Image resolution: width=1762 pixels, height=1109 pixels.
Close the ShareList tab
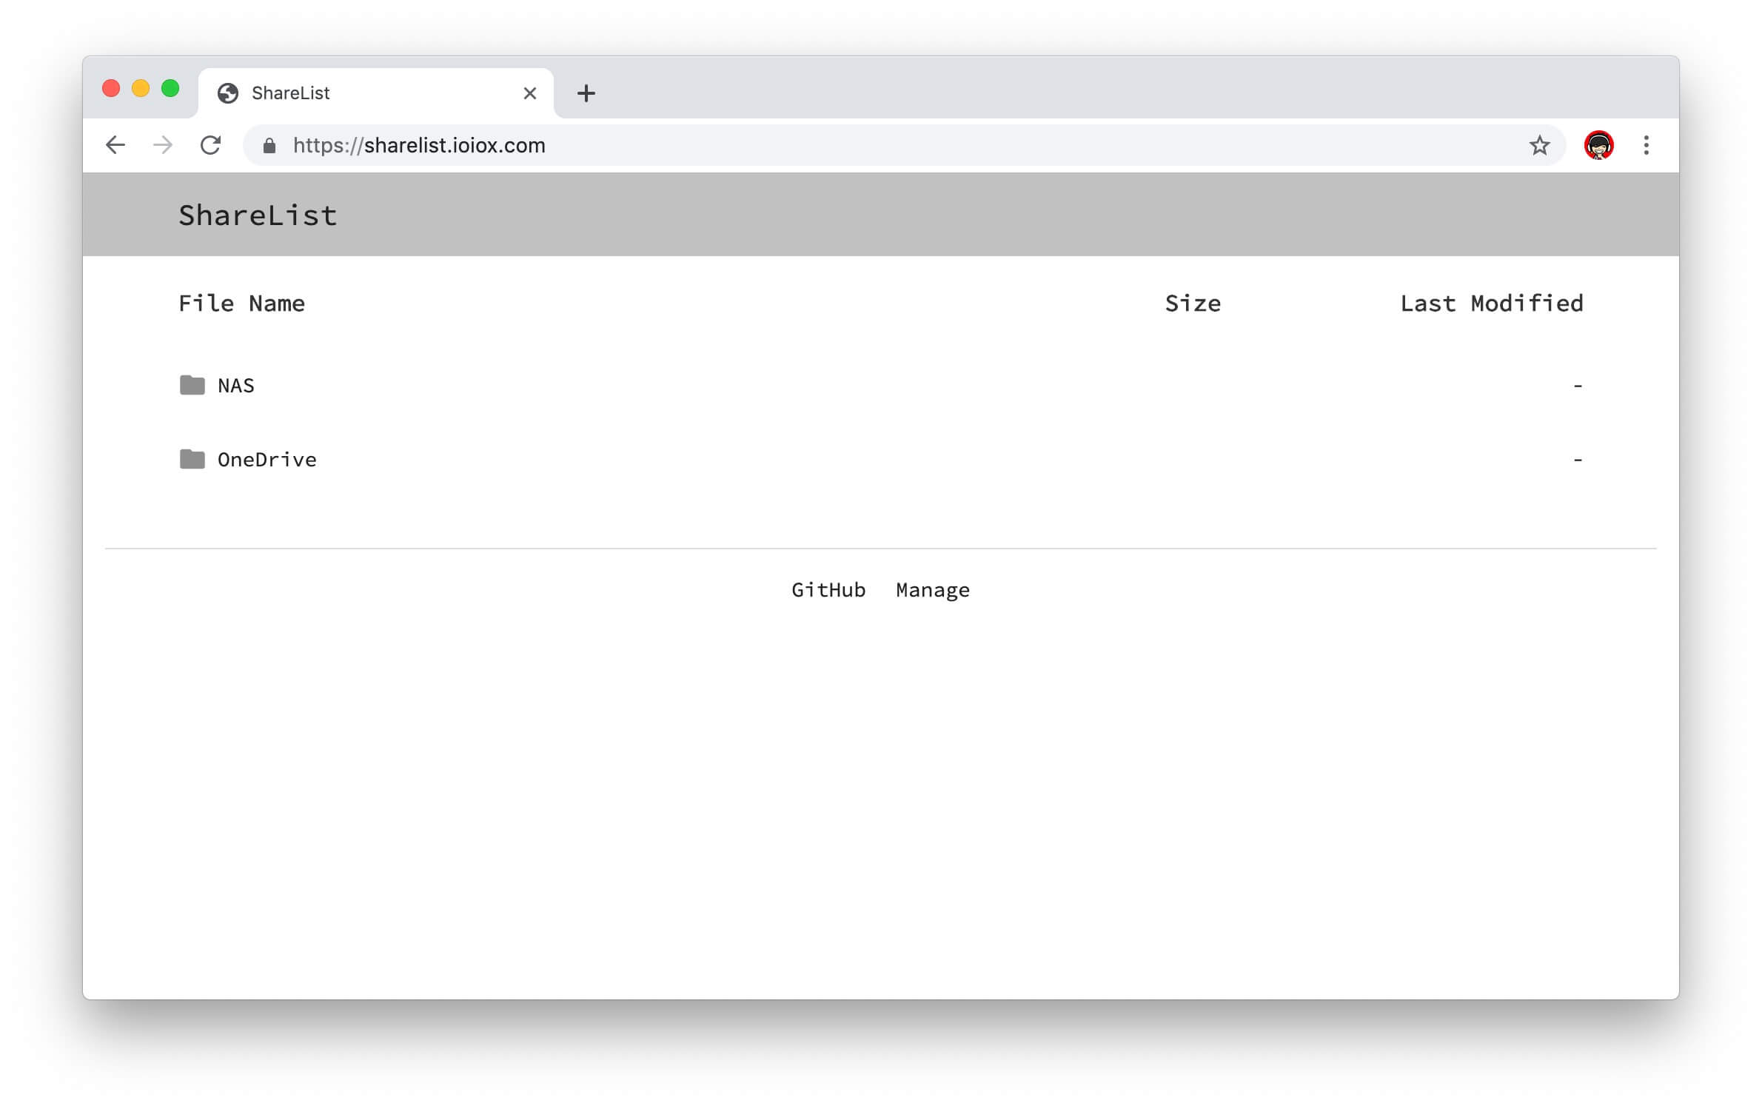pos(530,93)
